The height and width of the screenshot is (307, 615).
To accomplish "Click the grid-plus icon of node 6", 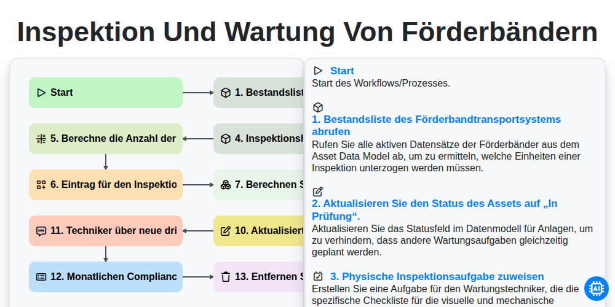I will pos(41,185).
